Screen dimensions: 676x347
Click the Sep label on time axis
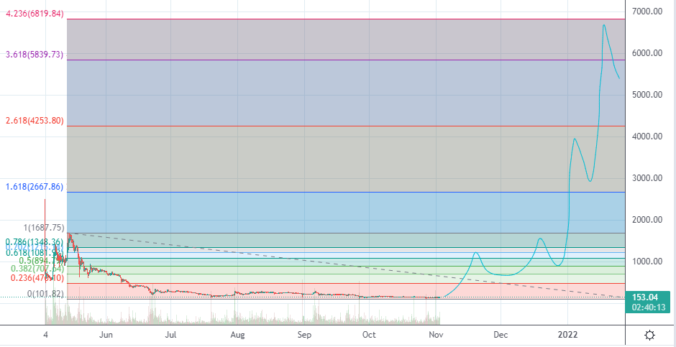click(x=304, y=335)
